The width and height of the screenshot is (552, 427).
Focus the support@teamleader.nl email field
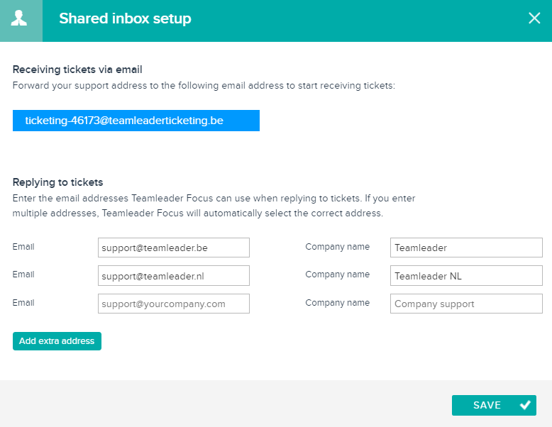174,276
